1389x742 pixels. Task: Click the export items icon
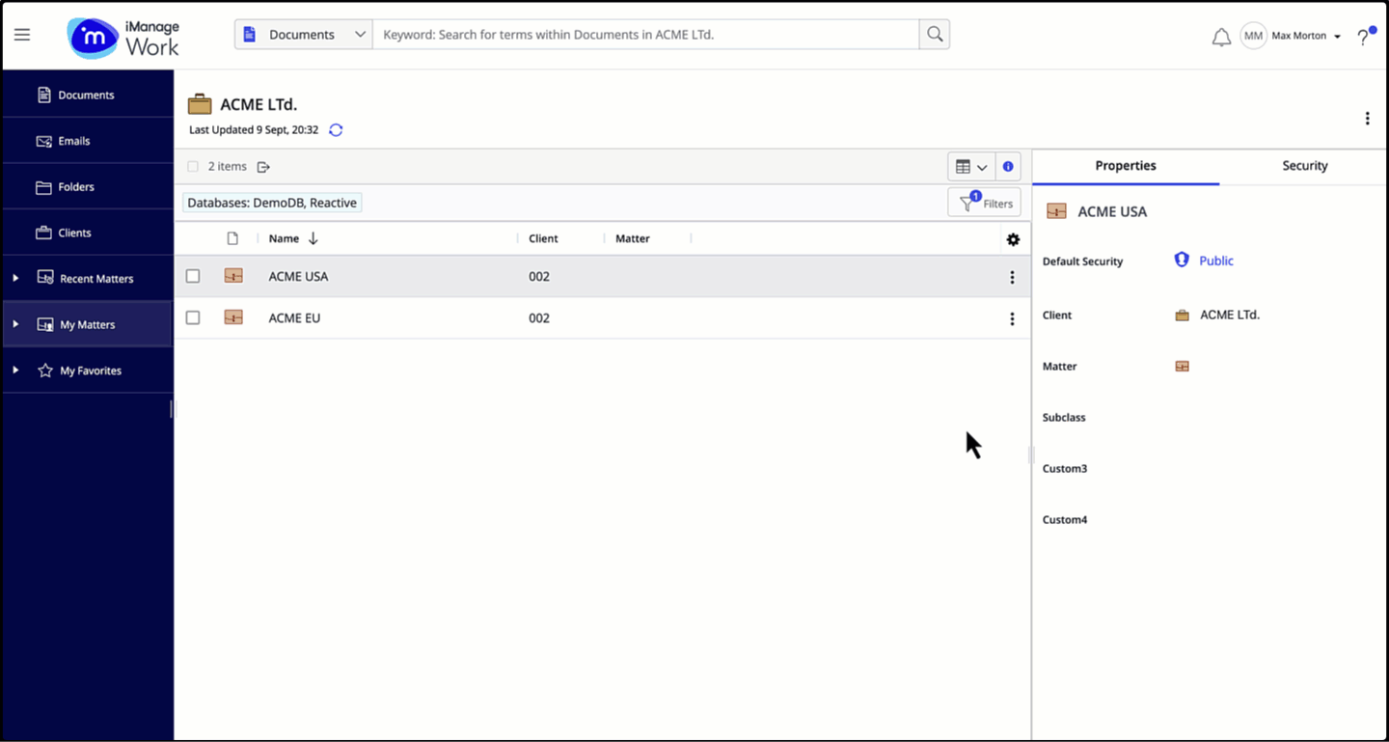[x=262, y=166]
